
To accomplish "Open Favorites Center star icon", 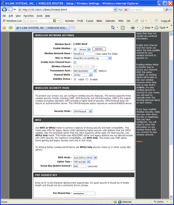I will (x=4, y=28).
